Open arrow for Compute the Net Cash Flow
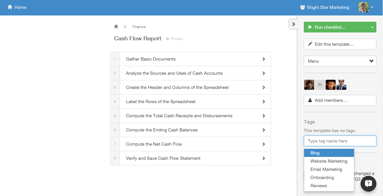The height and width of the screenshot is (196, 383). point(264,144)
